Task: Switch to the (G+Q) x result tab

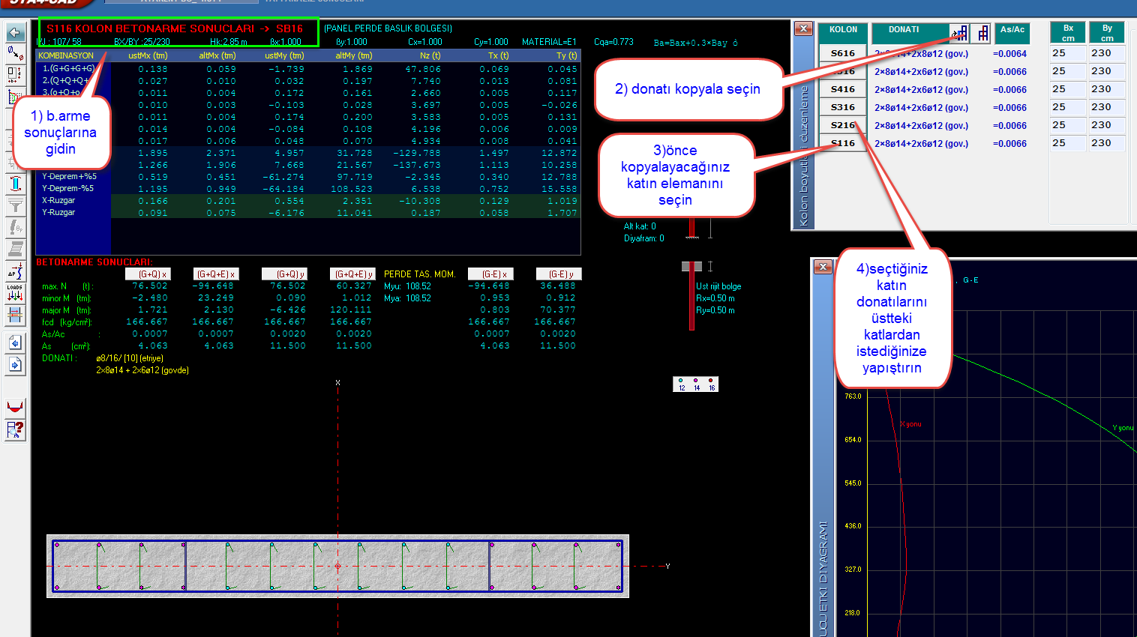Action: tap(147, 274)
